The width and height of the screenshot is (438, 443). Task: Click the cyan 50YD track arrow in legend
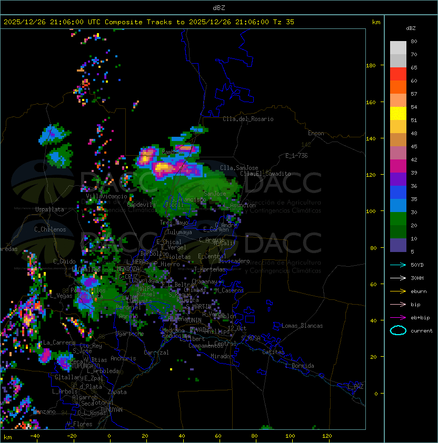(398, 265)
